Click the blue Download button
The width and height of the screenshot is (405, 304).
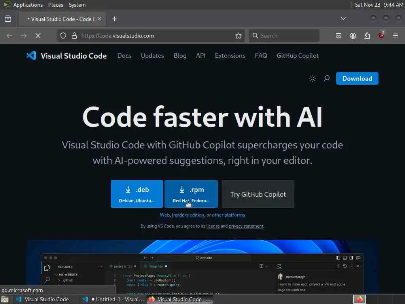pos(357,78)
